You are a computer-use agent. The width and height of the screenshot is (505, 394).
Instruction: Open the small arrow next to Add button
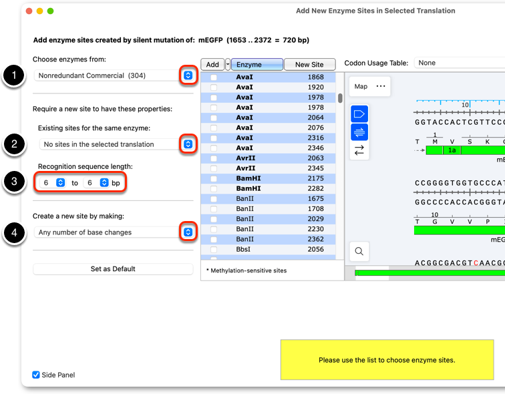[228, 64]
